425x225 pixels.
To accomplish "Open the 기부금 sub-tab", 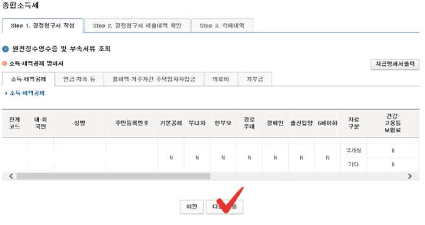I will coord(255,79).
